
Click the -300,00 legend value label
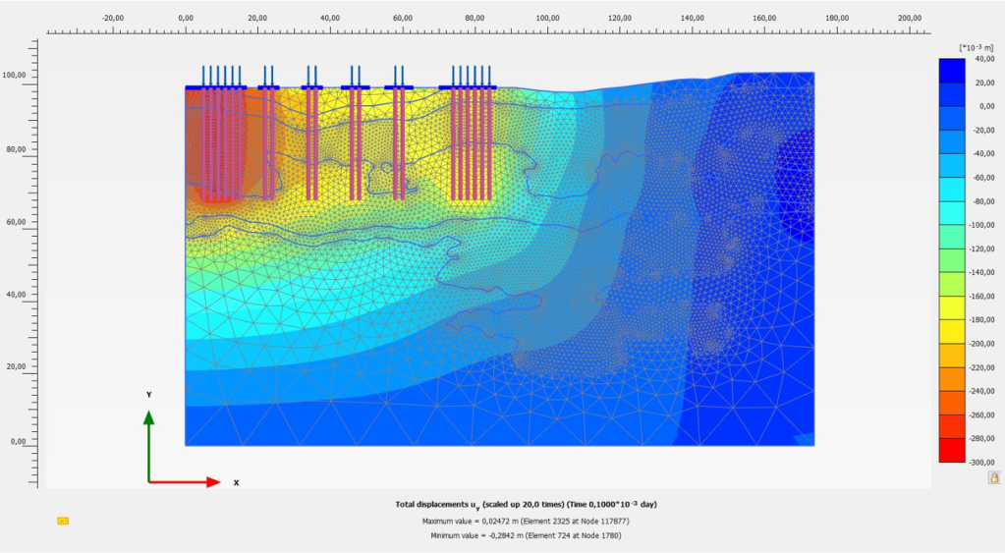pyautogui.click(x=983, y=462)
